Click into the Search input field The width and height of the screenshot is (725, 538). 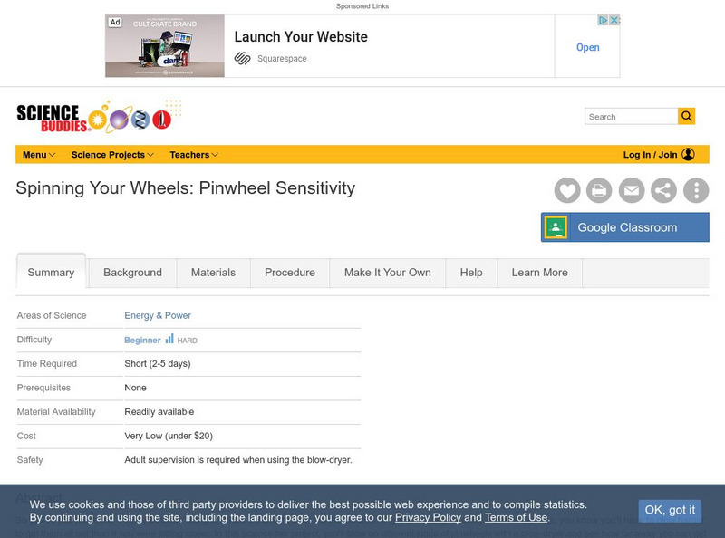point(631,117)
